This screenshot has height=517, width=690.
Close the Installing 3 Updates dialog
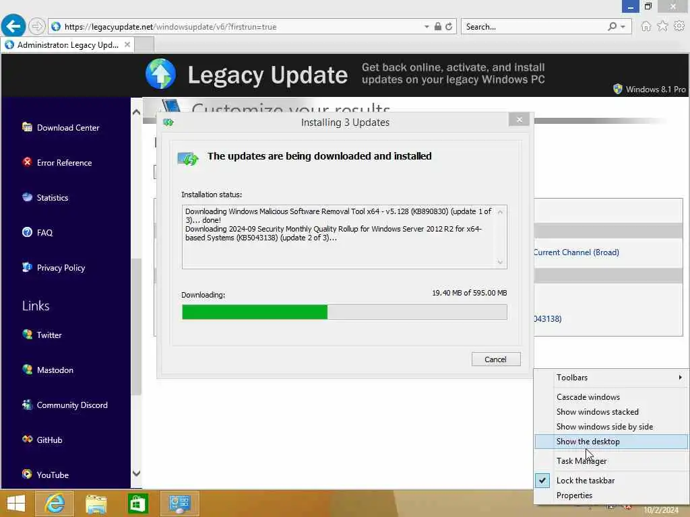[x=520, y=120]
